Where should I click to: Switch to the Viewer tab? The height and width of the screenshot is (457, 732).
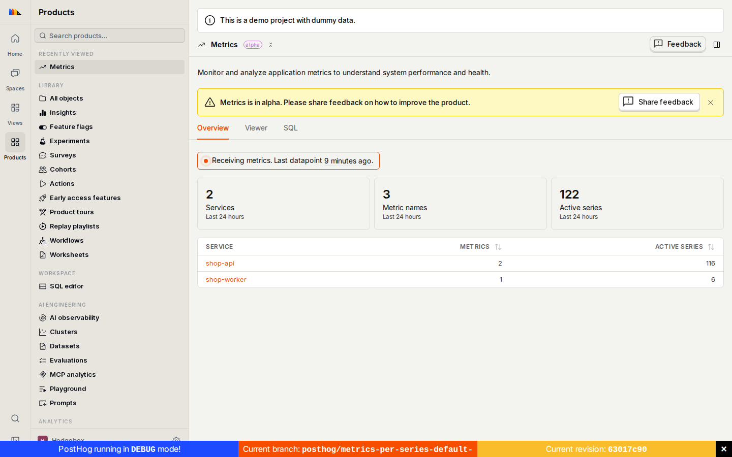256,128
